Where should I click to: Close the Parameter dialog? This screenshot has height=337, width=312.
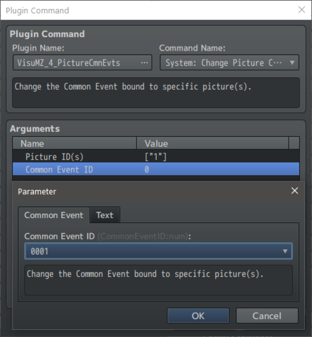(294, 191)
